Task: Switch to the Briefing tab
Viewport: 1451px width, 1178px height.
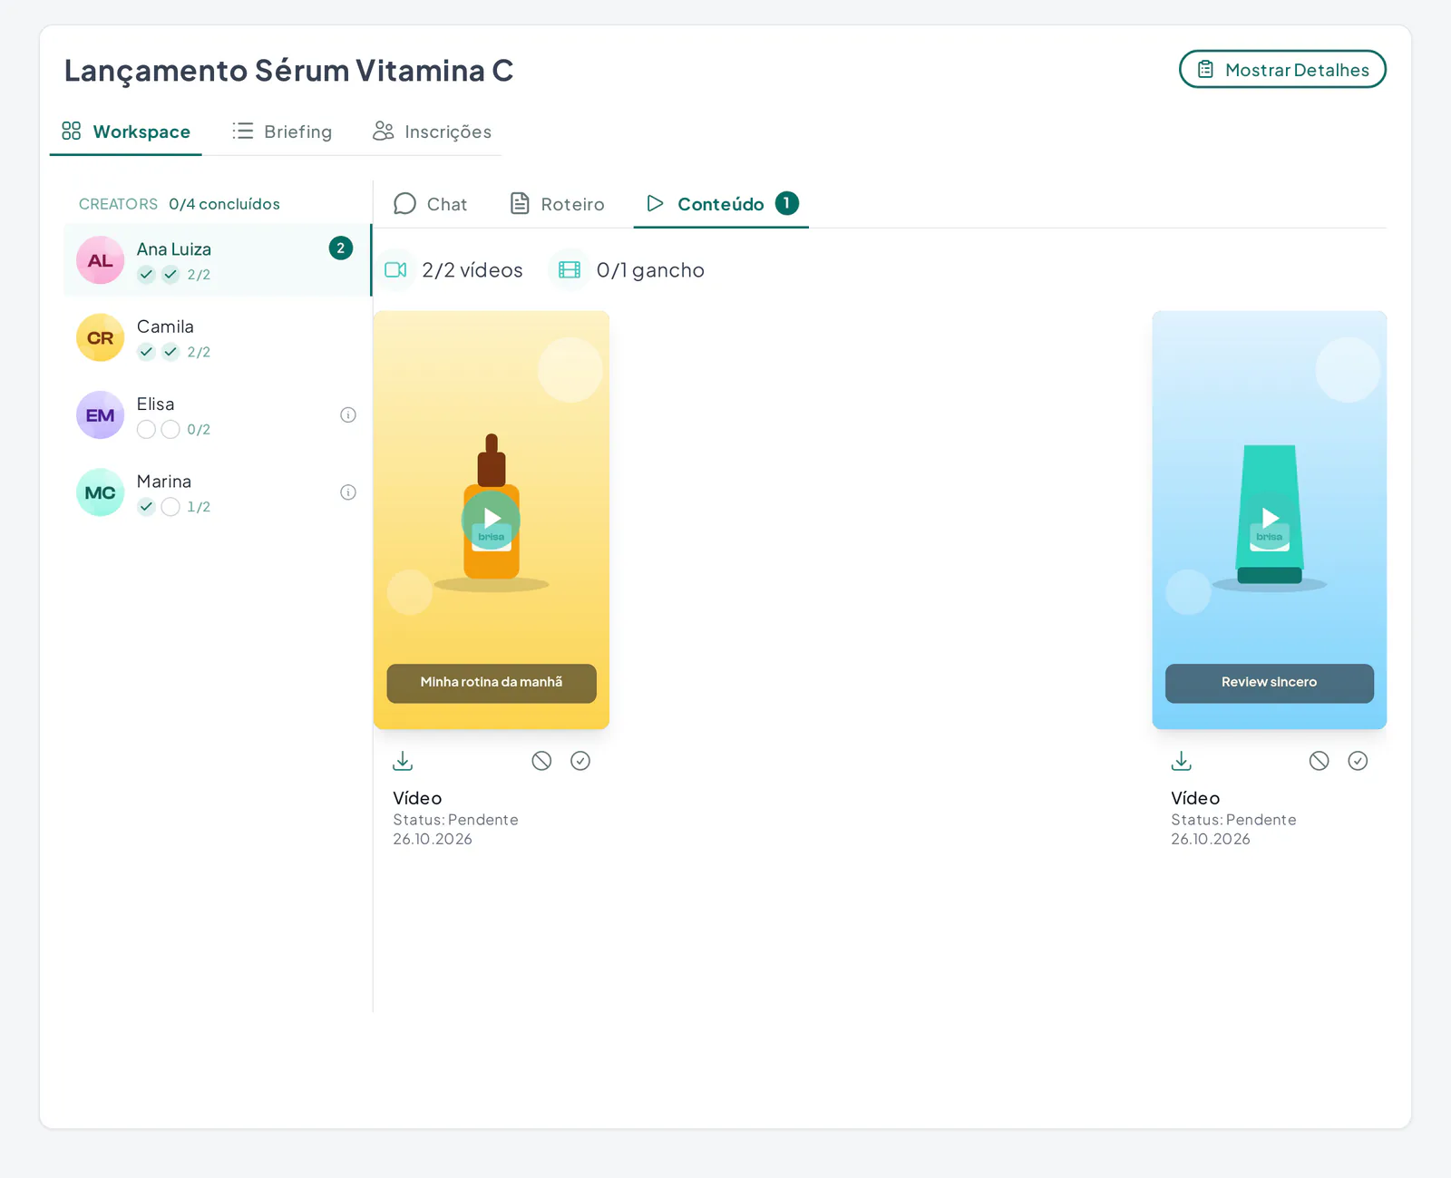Action: coord(282,131)
